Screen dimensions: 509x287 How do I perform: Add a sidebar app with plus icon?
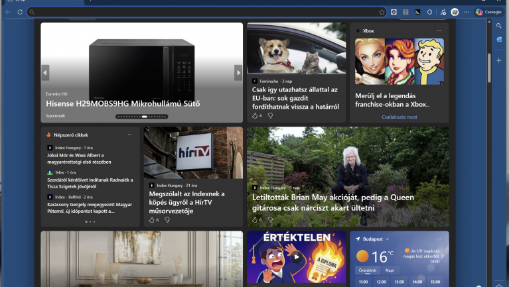tap(498, 60)
